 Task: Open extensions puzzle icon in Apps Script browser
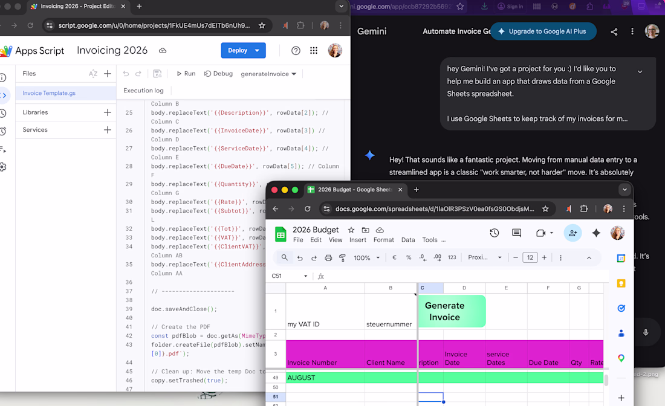[x=300, y=25]
